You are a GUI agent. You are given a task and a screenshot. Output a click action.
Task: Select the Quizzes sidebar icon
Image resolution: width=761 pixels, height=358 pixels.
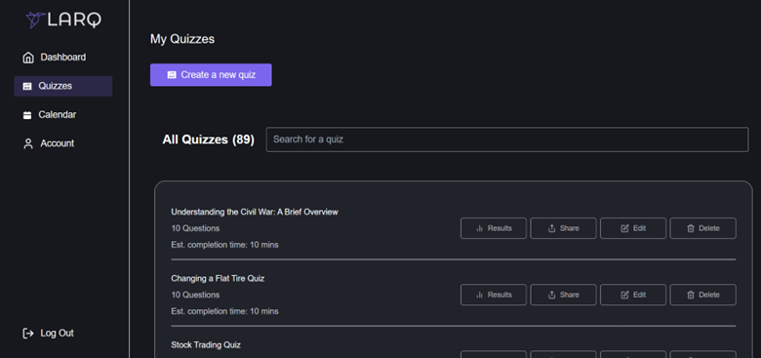tap(27, 87)
